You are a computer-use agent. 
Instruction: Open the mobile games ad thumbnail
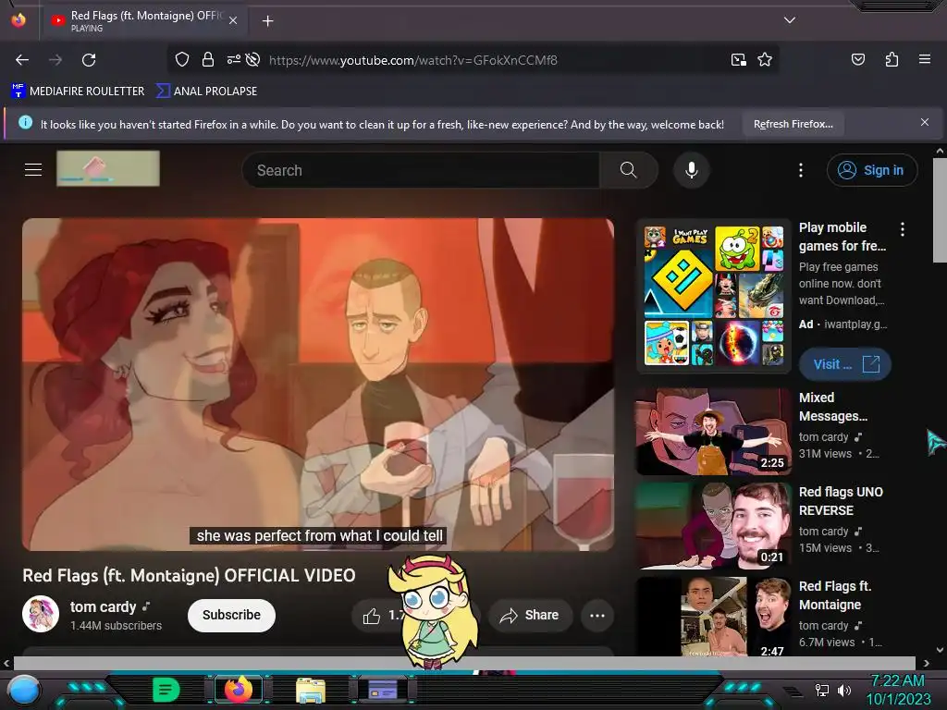point(713,296)
